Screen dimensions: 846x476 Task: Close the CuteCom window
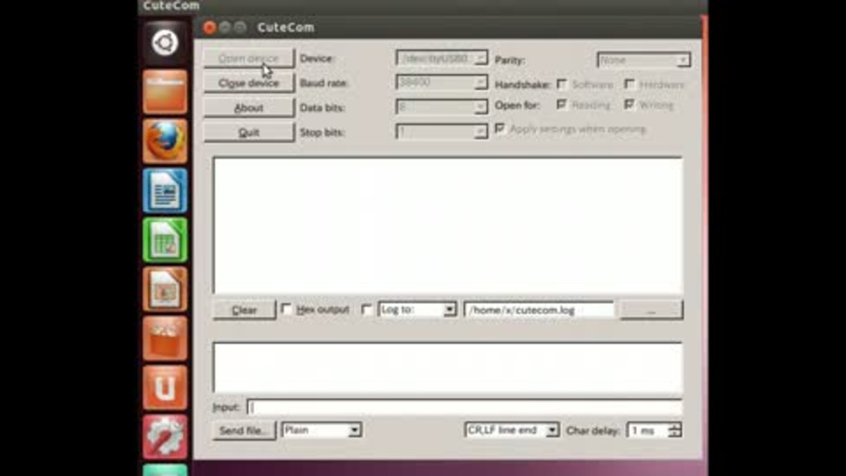[210, 27]
